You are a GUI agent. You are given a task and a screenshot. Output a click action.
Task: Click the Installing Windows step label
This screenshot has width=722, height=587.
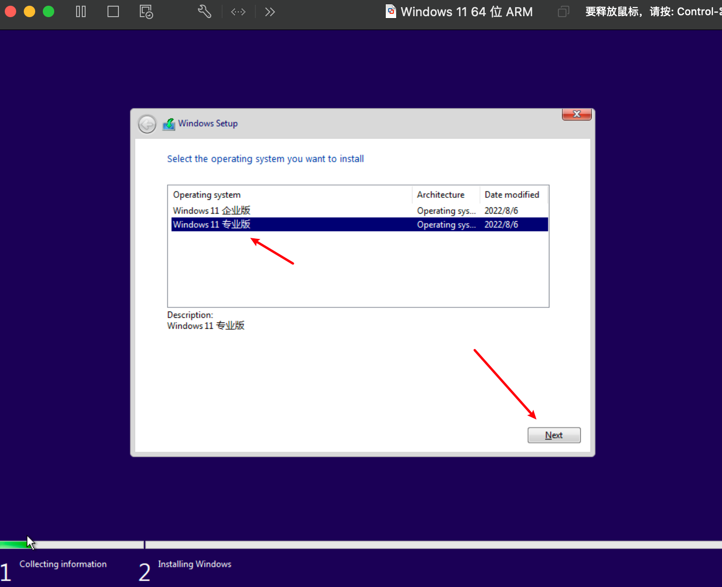click(195, 564)
